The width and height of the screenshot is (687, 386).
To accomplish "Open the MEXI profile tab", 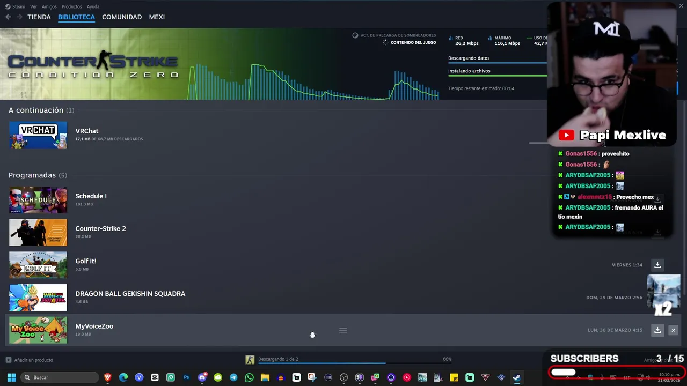I will pos(157,17).
